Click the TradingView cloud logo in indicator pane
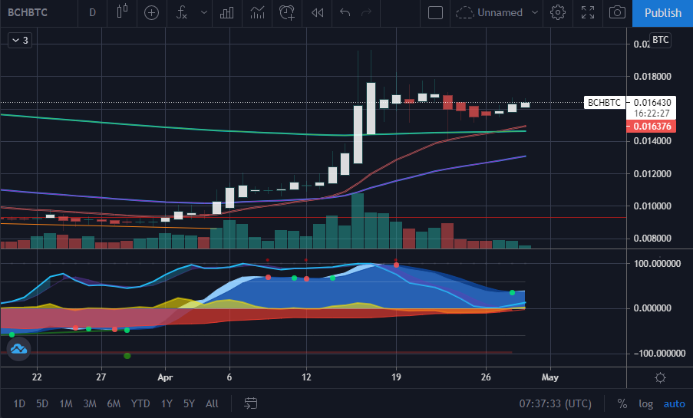The height and width of the screenshot is (418, 693). point(18,349)
